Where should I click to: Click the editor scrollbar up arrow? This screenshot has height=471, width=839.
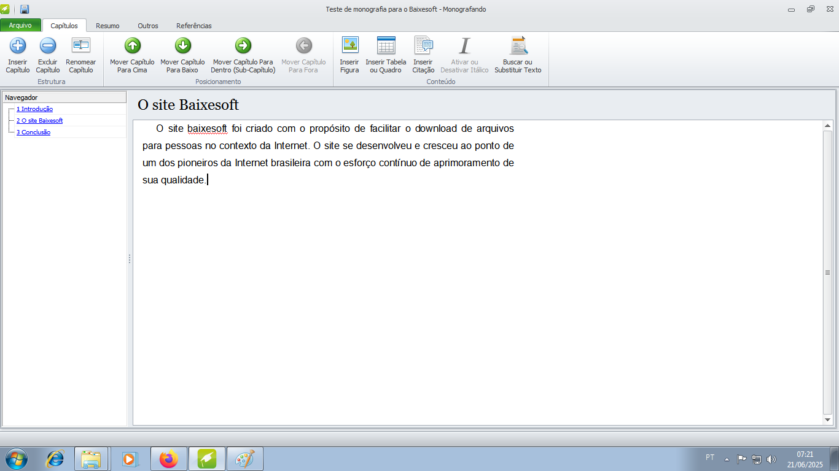827,126
